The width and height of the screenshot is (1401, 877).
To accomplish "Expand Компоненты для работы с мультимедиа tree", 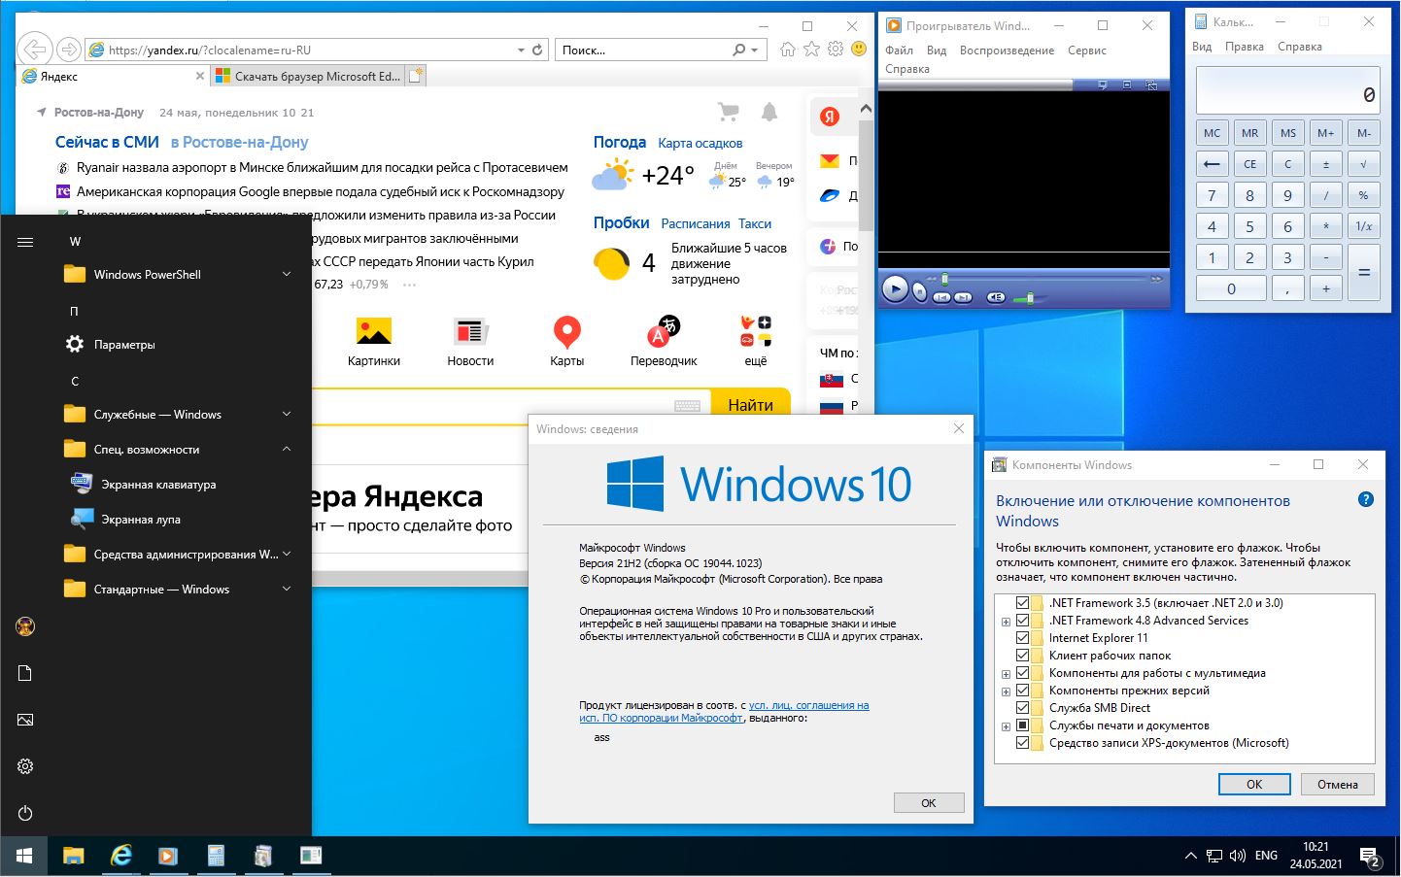I will click(x=1006, y=674).
